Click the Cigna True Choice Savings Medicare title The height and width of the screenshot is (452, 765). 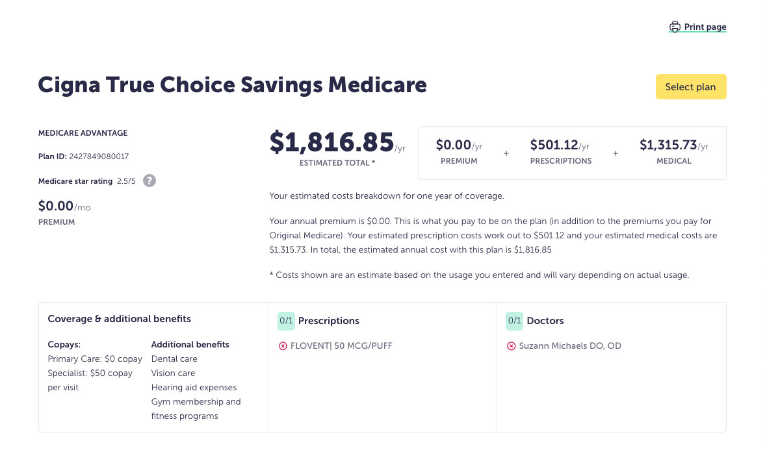point(232,85)
